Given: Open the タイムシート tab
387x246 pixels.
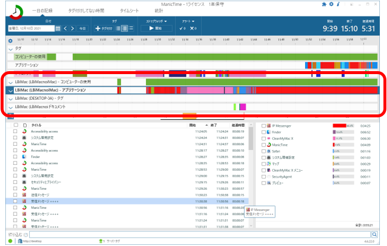Looking at the screenshot, I should point(129,11).
